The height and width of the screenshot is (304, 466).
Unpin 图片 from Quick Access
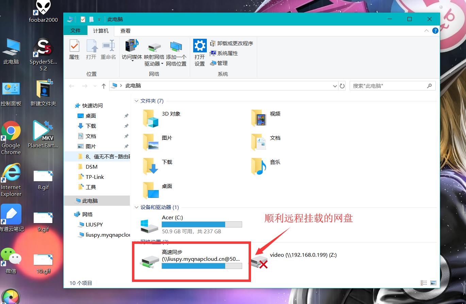tap(126, 146)
